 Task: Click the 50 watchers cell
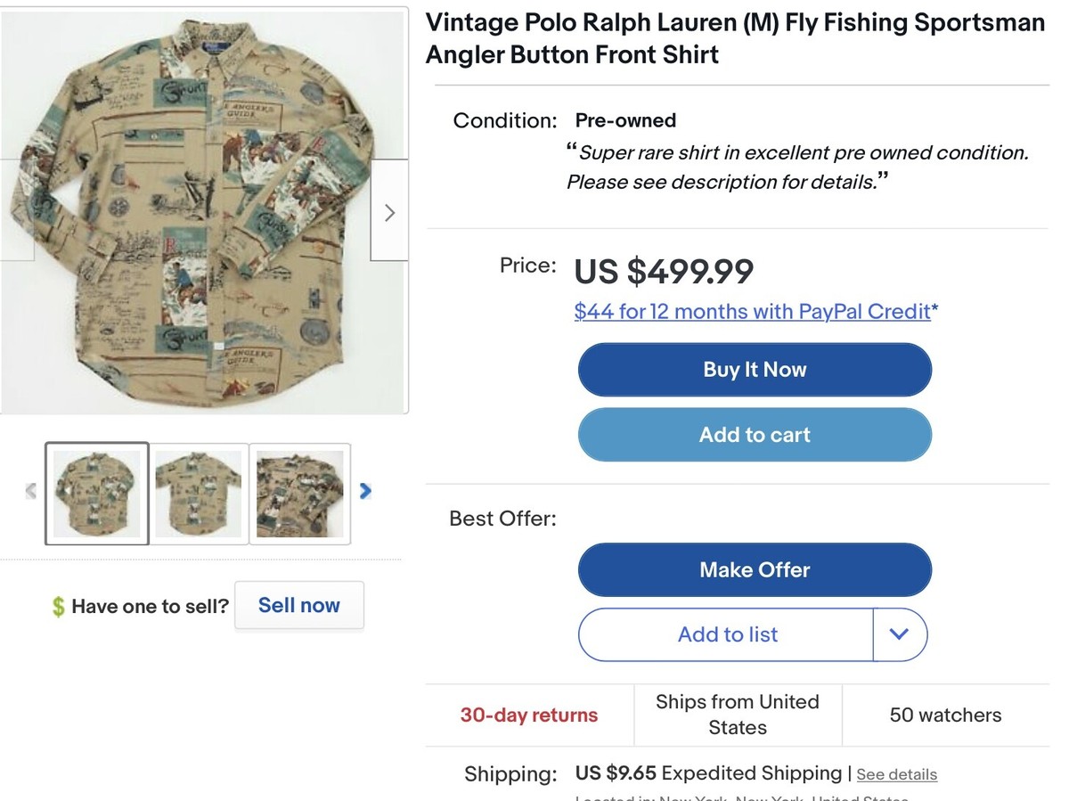click(945, 715)
